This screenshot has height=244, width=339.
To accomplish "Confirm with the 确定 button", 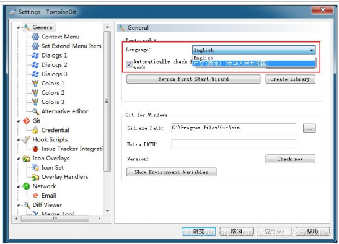I will click(x=198, y=232).
